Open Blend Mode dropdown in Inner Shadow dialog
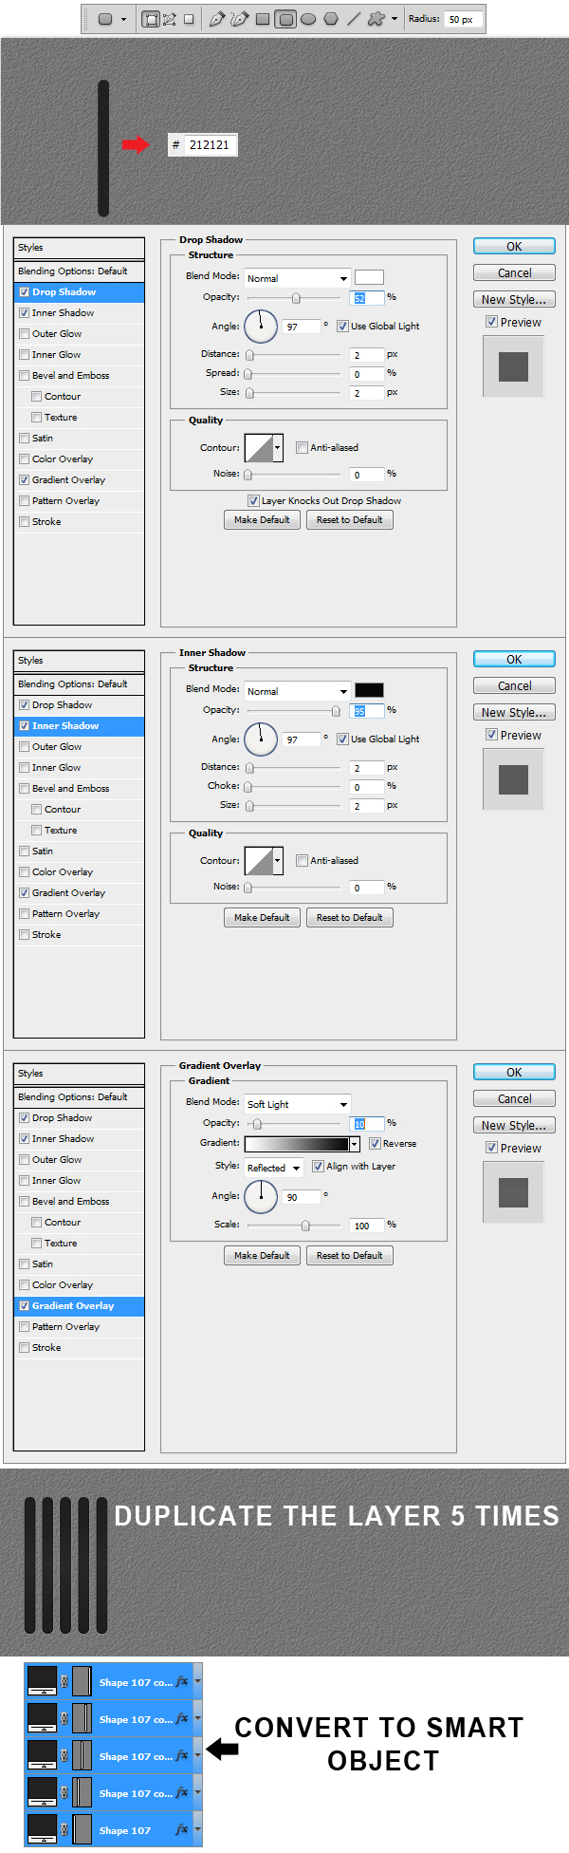Viewport: 569px width, 1853px height. (298, 691)
